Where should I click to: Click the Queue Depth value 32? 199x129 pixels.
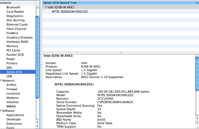(99, 109)
